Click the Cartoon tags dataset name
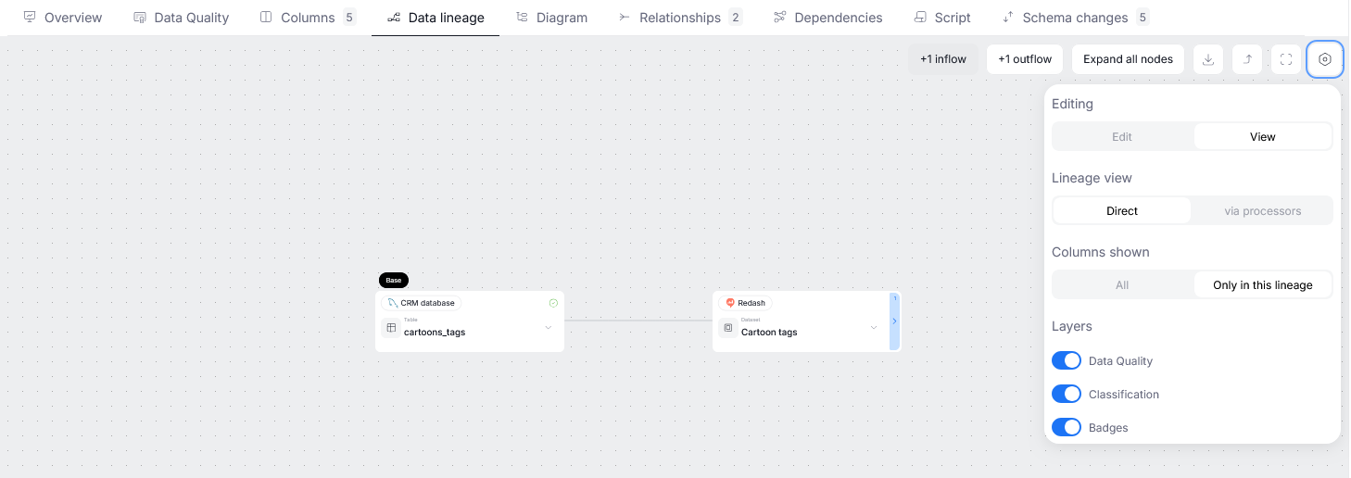 pos(769,332)
